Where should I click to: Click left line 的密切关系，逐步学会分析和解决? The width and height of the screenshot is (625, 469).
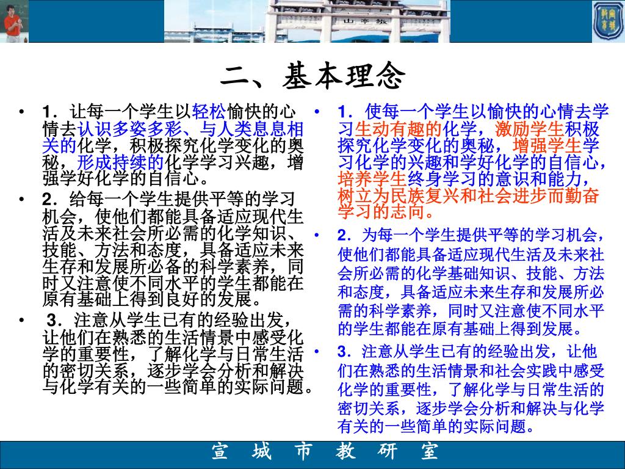point(173,371)
